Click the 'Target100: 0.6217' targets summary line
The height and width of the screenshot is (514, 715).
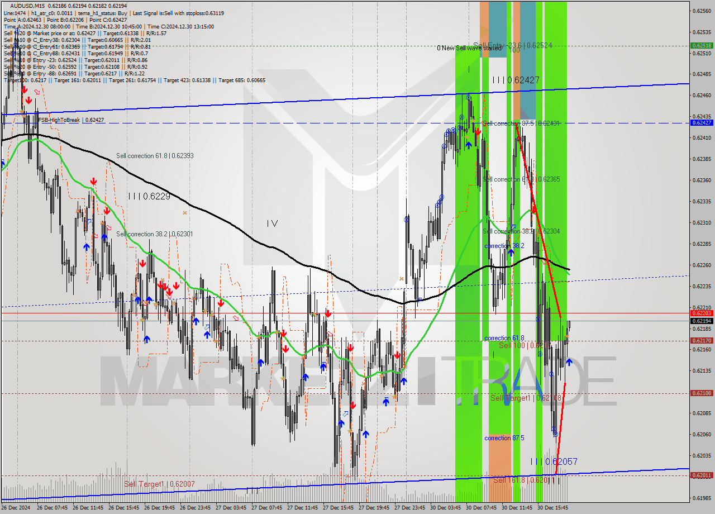135,80
